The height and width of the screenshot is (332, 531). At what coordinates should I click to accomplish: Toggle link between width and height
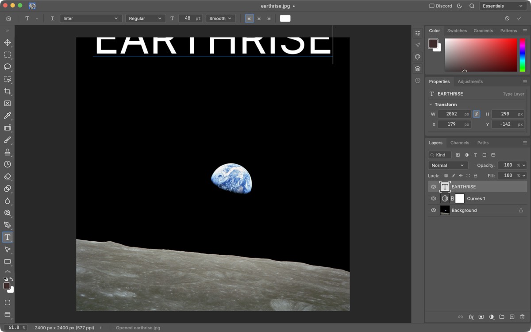[x=477, y=114]
